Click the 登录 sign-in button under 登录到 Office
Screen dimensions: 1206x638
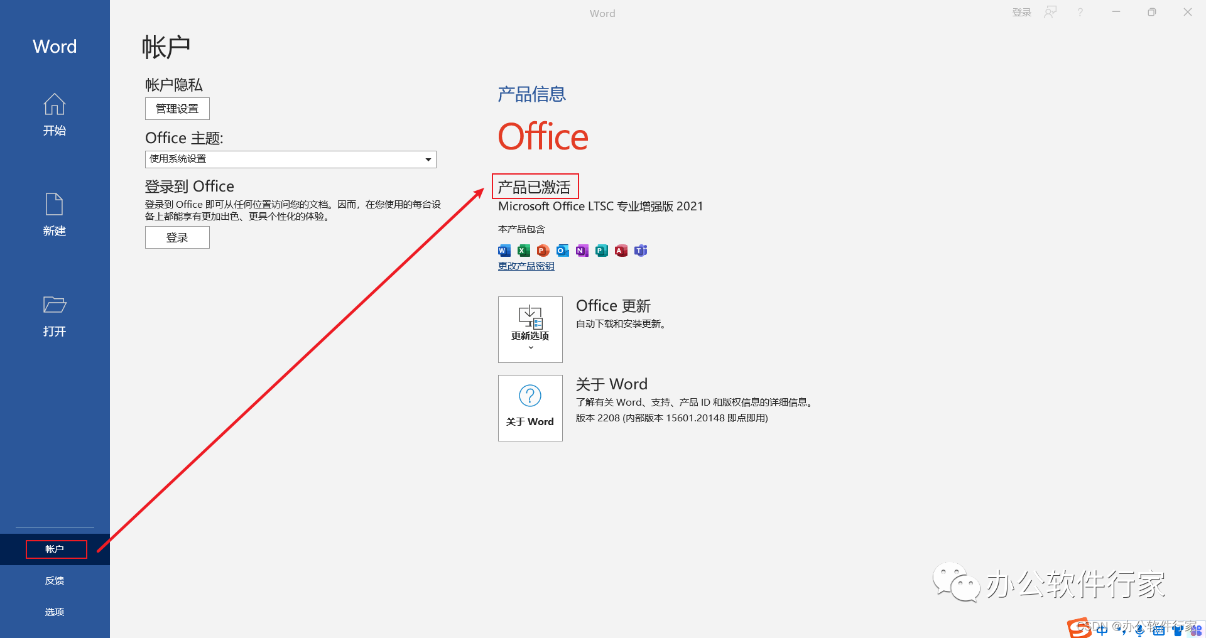pyautogui.click(x=177, y=237)
